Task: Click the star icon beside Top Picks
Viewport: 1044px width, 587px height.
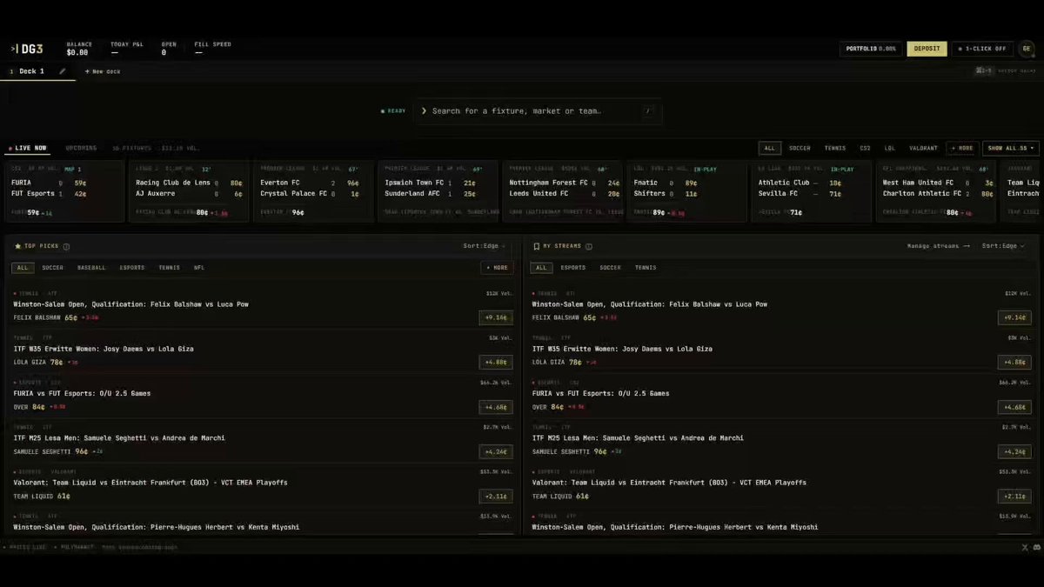Action: click(17, 246)
